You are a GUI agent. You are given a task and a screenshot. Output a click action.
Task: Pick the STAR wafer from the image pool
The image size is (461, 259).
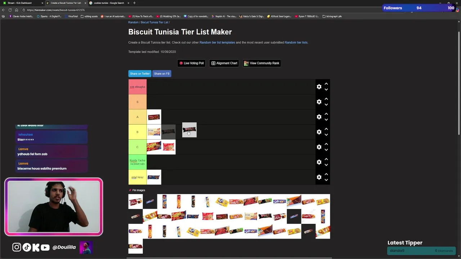pyautogui.click(x=251, y=216)
